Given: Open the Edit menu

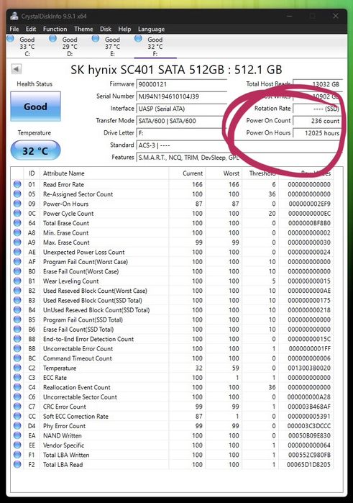Looking at the screenshot, I should click(x=31, y=29).
